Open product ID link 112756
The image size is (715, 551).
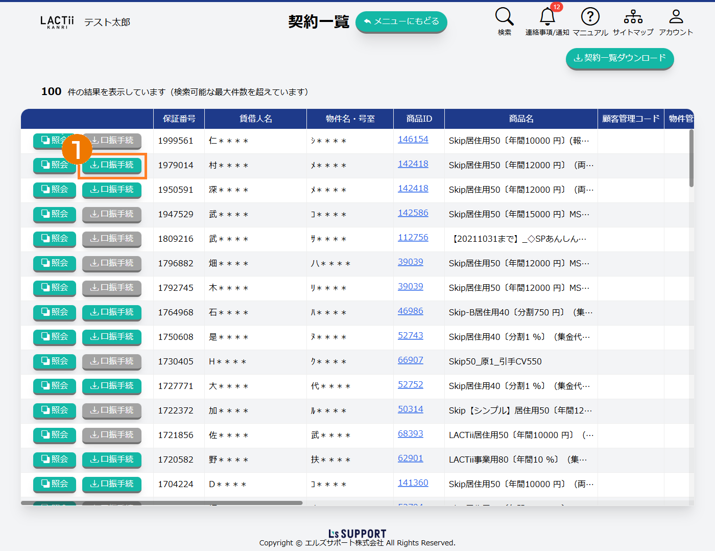pyautogui.click(x=413, y=238)
